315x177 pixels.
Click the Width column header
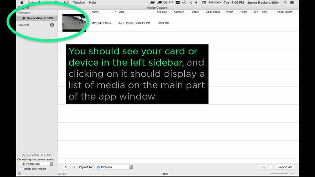click(x=230, y=12)
